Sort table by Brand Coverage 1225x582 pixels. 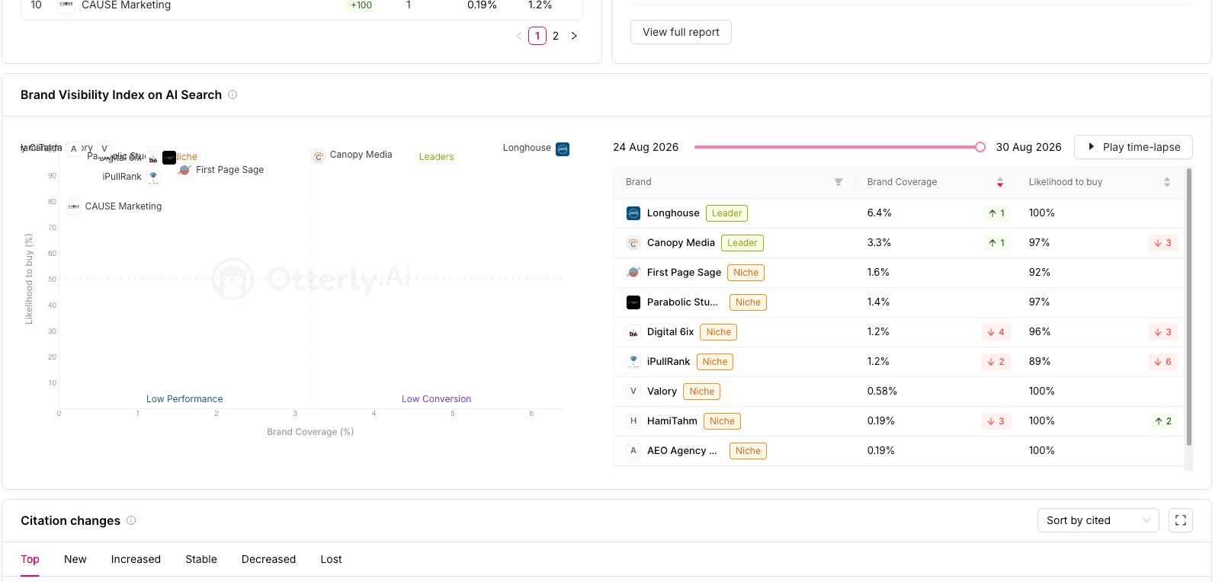[999, 182]
